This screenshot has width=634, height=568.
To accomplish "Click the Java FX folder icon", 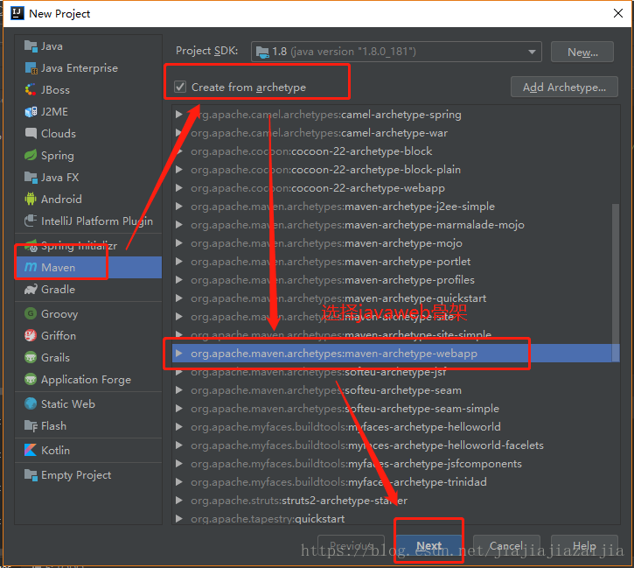I will pos(31,177).
